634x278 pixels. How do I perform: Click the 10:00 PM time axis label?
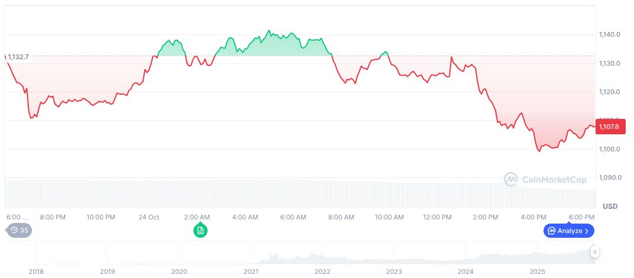pyautogui.click(x=101, y=217)
